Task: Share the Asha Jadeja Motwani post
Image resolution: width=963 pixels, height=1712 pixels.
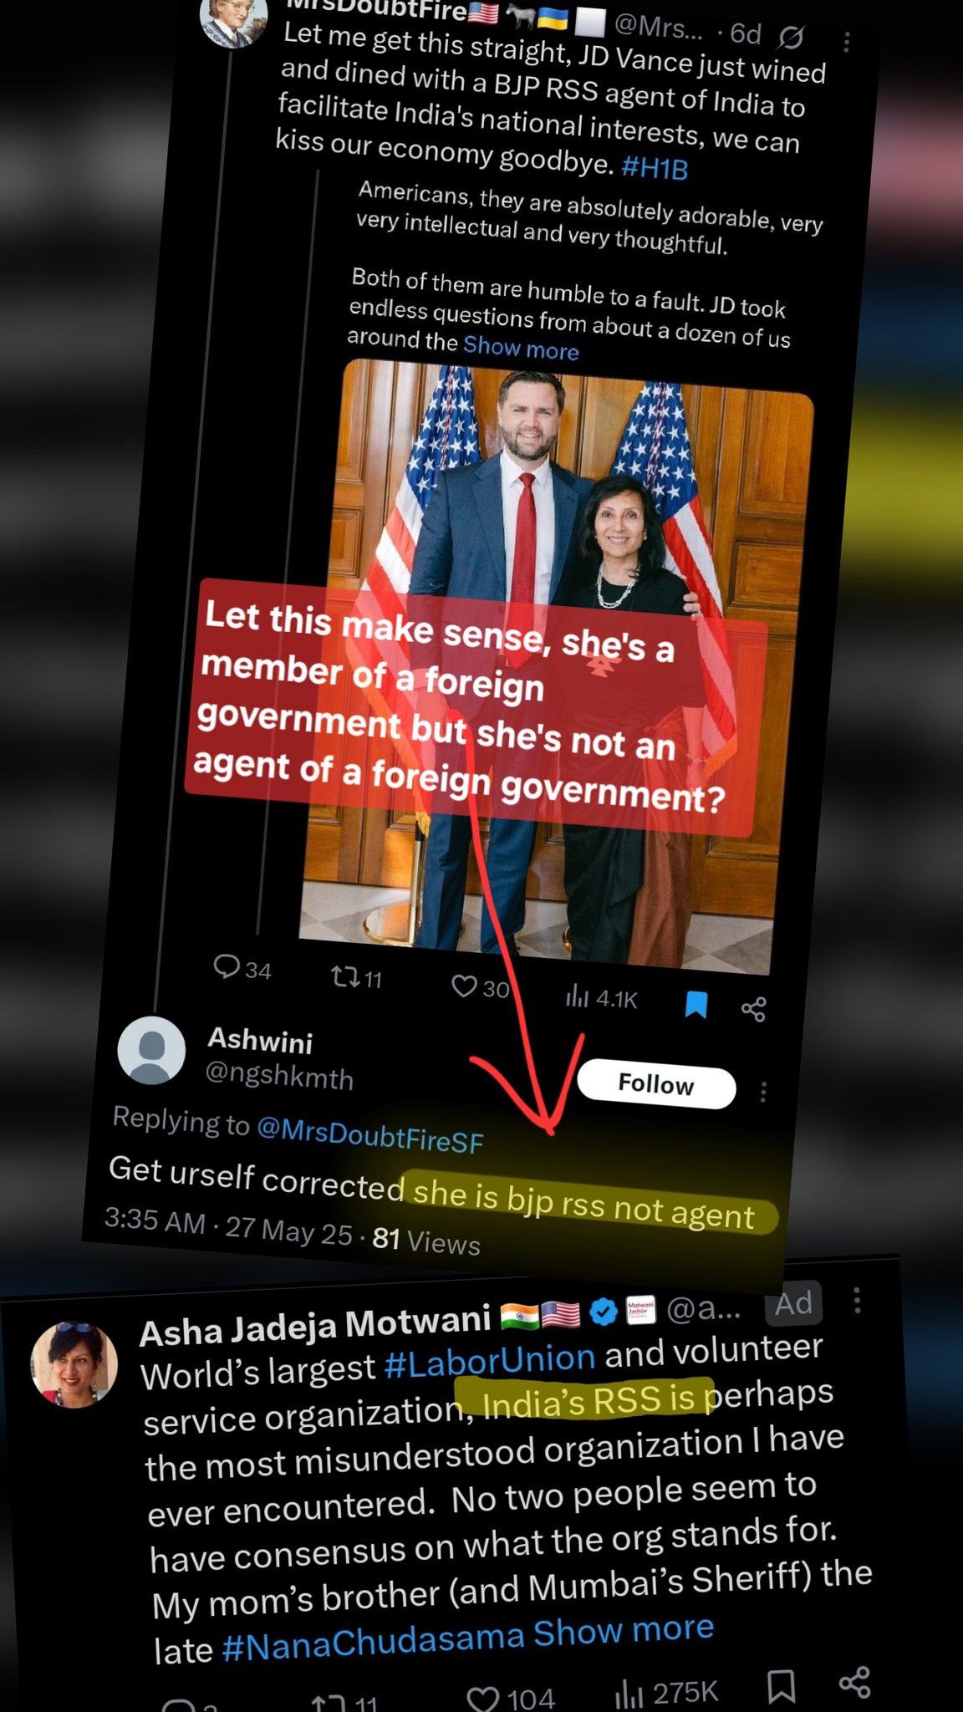Action: (854, 1682)
